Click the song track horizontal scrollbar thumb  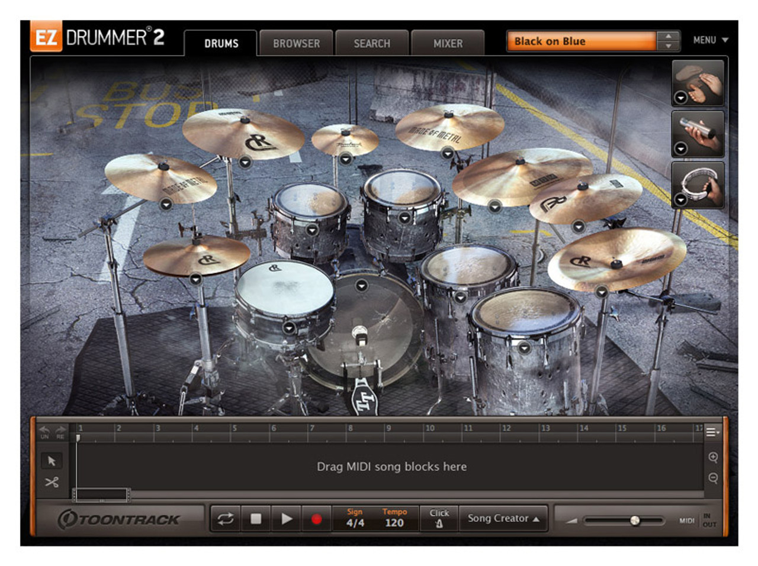101,494
